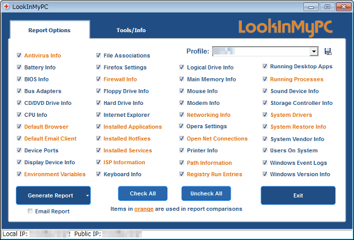
Task: Disable System Vendor Info
Action: tap(265, 139)
